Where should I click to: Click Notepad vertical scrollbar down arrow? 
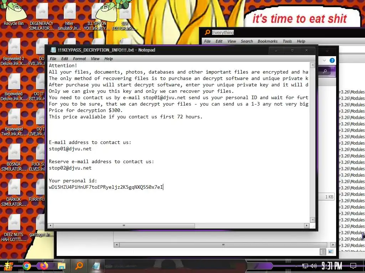pos(313,220)
